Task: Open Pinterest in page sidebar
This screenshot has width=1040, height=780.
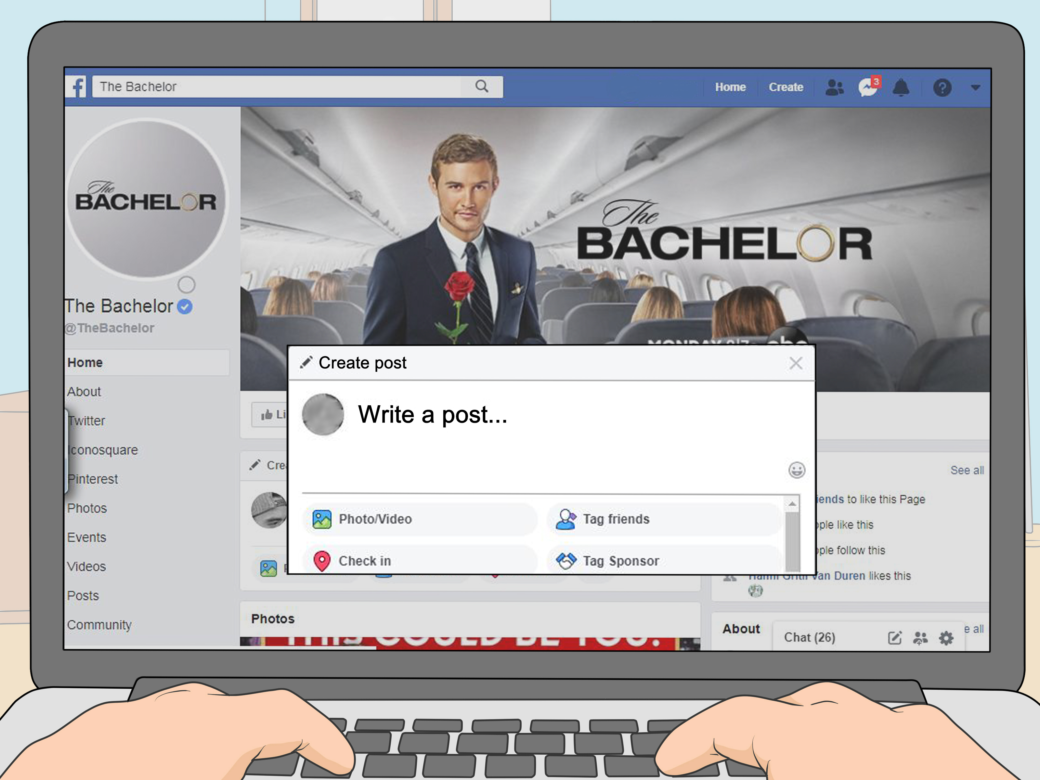Action: pyautogui.click(x=92, y=479)
